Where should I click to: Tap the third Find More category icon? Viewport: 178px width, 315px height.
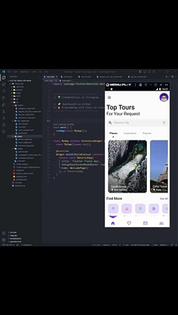(x=140, y=209)
